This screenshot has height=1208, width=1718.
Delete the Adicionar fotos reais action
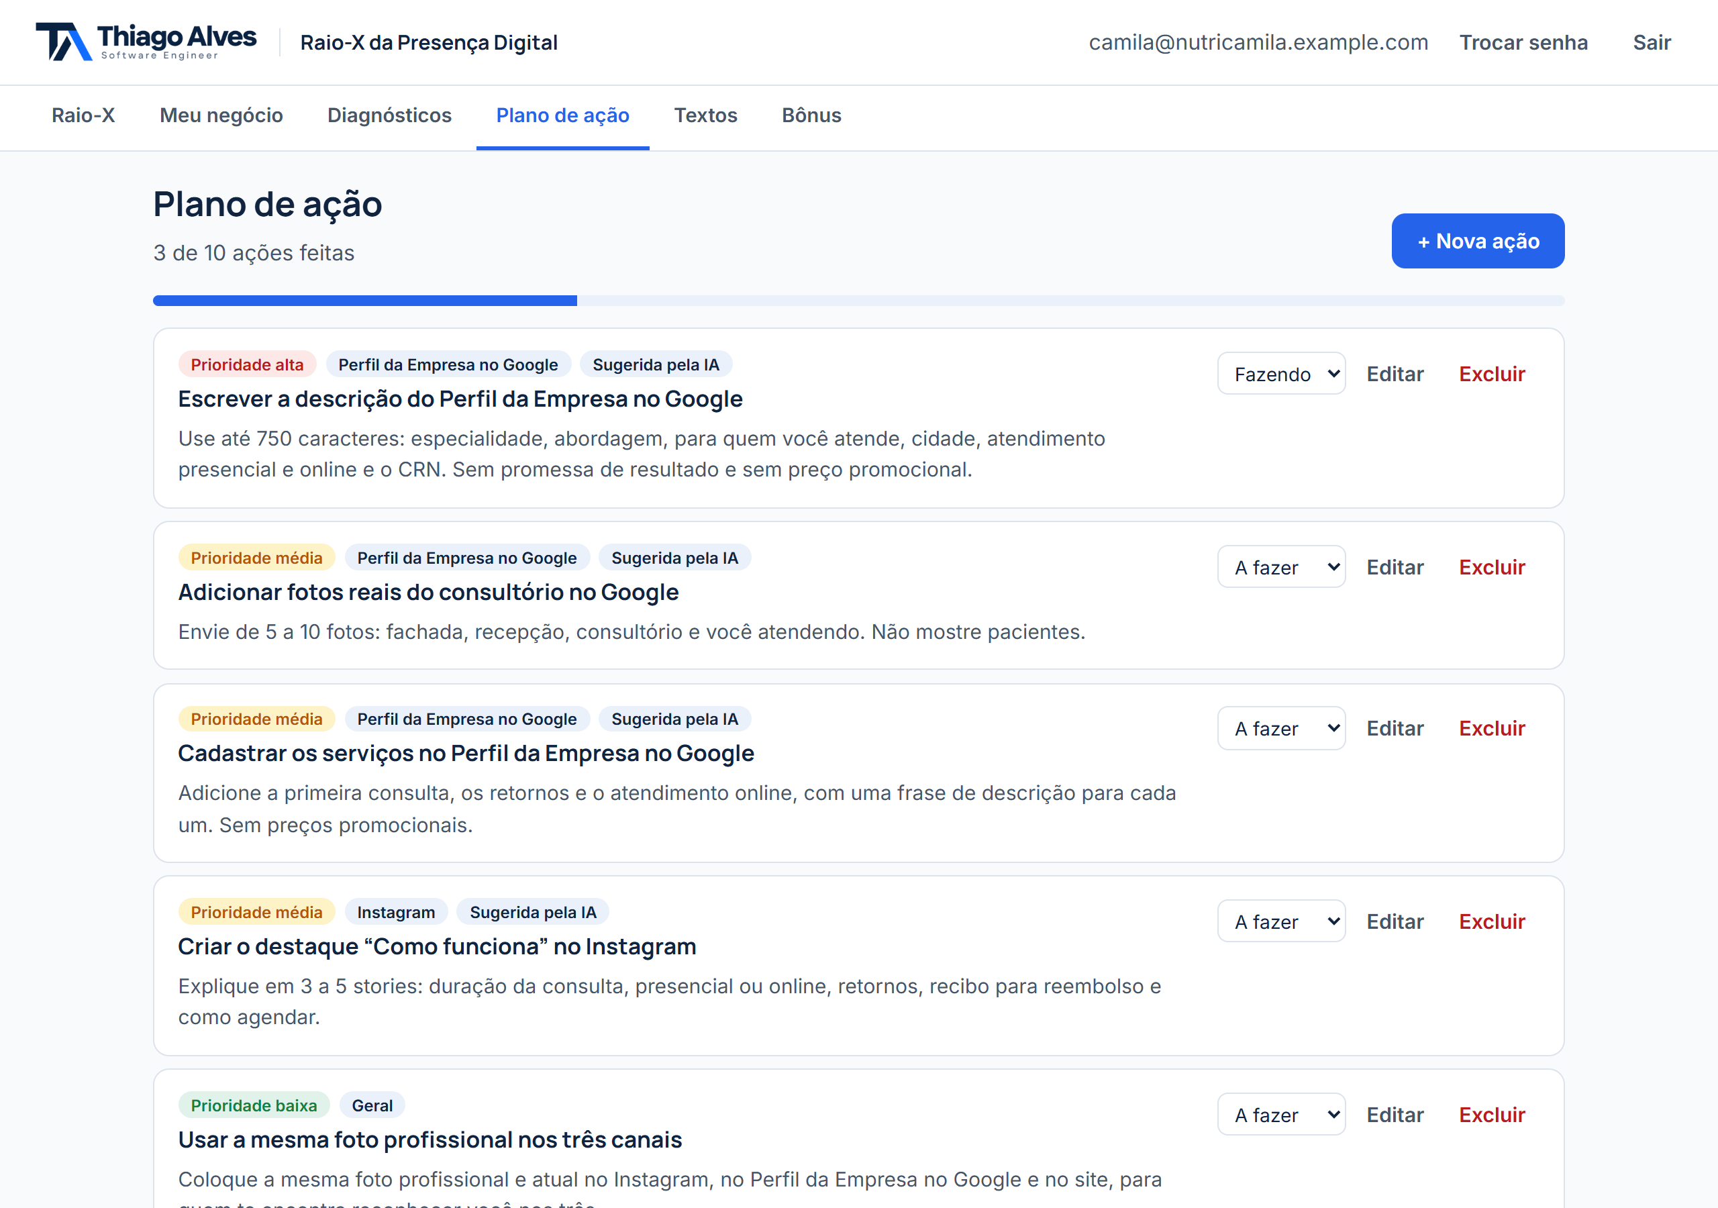point(1492,566)
